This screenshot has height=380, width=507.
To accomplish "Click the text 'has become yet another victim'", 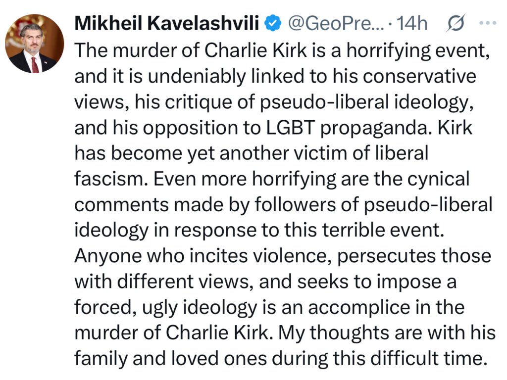I will (208, 153).
